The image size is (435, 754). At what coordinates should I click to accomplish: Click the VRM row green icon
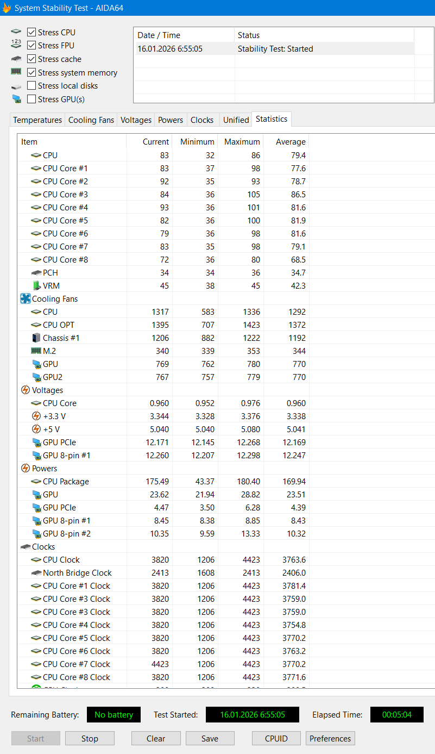tap(36, 285)
